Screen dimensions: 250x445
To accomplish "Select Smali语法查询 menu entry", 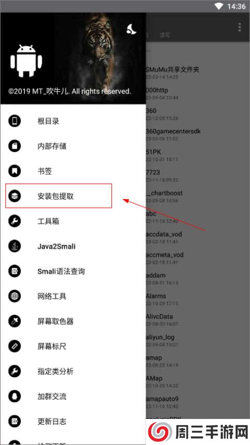I will pos(73,271).
